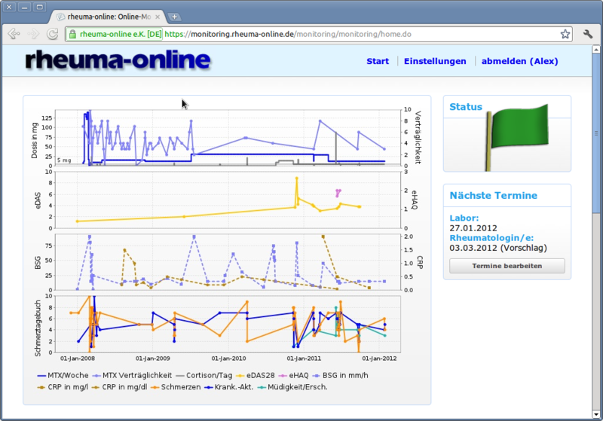Open the Einstellungen link
This screenshot has height=421, width=603.
click(435, 61)
